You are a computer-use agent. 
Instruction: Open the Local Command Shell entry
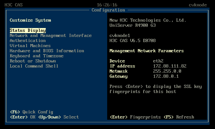(34, 66)
